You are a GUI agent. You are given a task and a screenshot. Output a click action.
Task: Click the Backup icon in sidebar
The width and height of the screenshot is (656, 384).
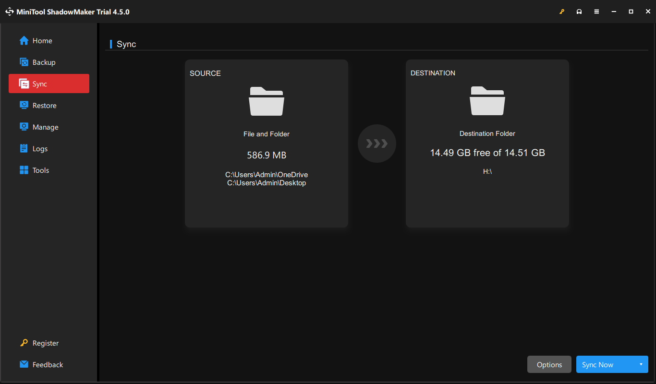(x=24, y=62)
